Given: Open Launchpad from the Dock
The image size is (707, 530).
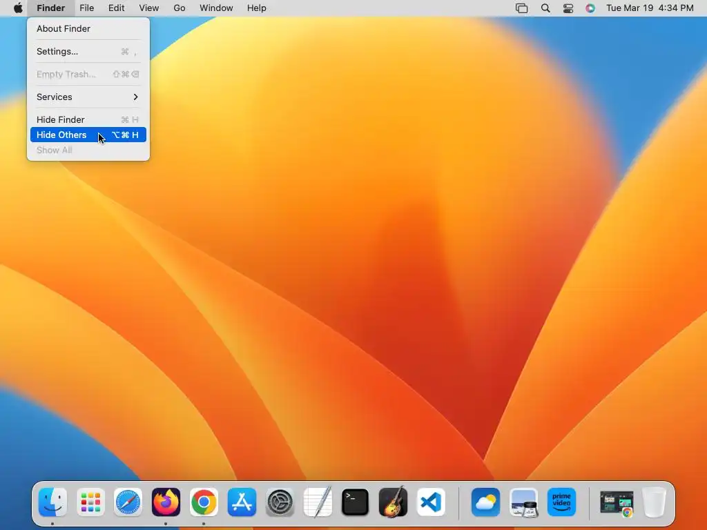Looking at the screenshot, I should pyautogui.click(x=90, y=502).
